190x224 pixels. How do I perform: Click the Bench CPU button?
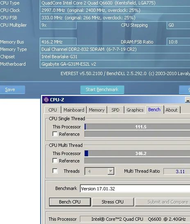click(x=70, y=202)
